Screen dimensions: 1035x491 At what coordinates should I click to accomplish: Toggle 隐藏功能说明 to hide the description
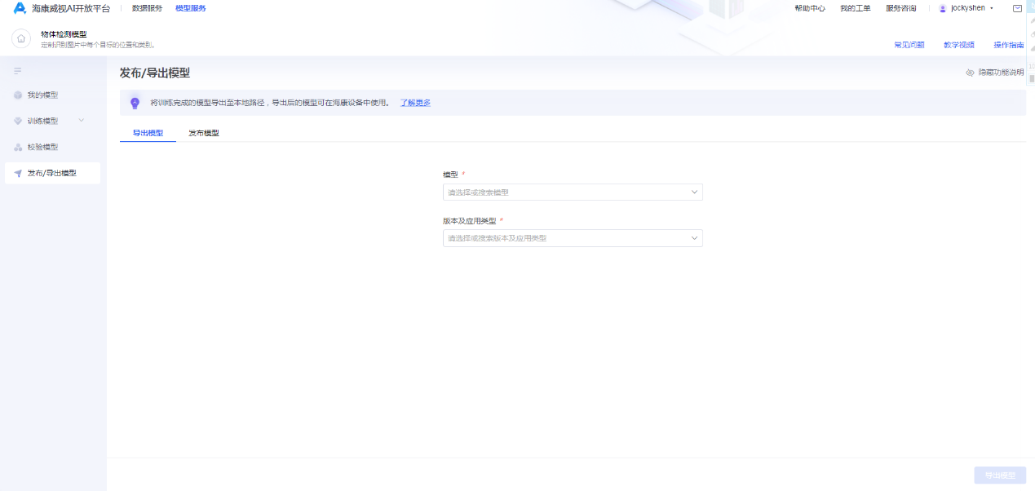pos(994,73)
